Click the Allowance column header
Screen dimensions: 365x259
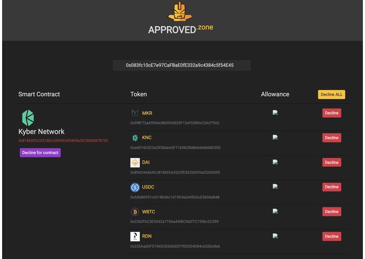(x=275, y=94)
